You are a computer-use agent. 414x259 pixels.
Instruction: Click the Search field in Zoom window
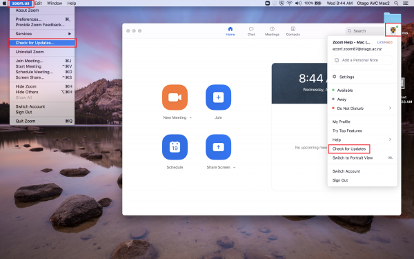coord(365,31)
